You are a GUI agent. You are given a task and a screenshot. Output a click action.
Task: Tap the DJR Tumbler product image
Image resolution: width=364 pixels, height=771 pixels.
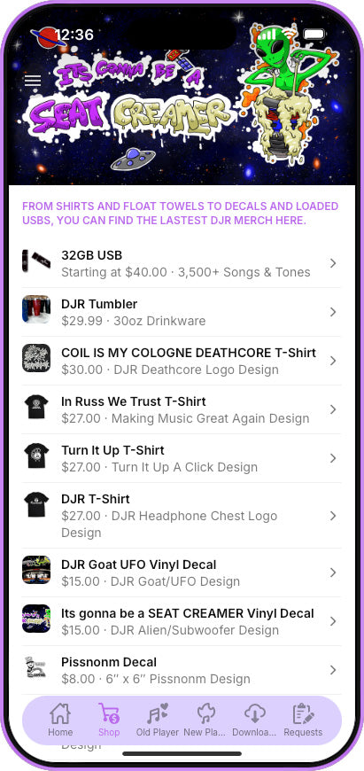36,309
